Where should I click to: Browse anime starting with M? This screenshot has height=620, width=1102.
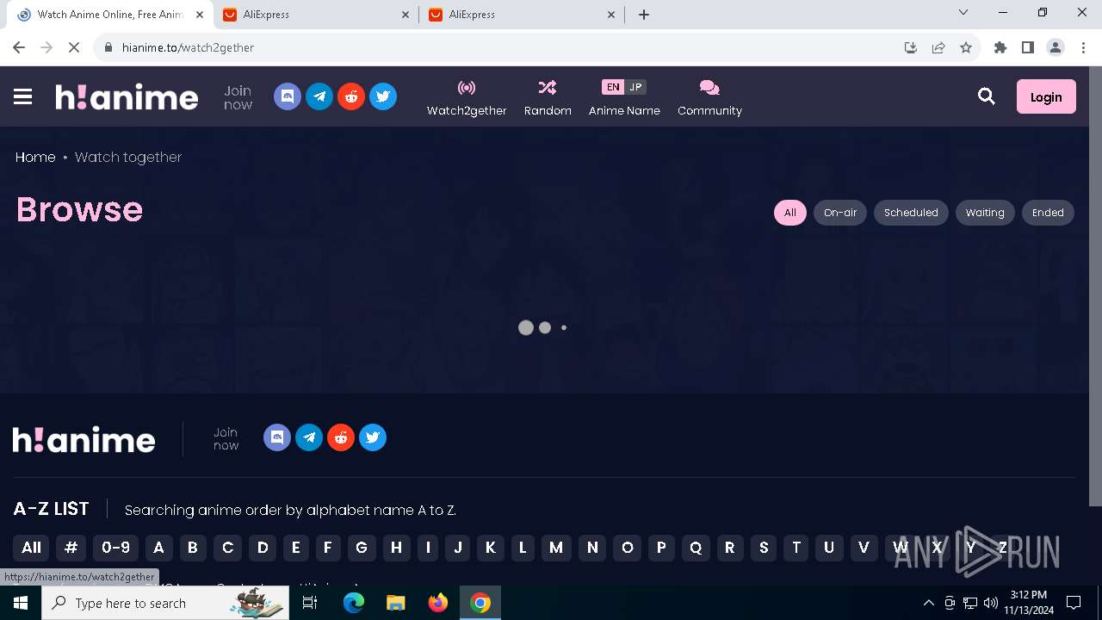(556, 548)
